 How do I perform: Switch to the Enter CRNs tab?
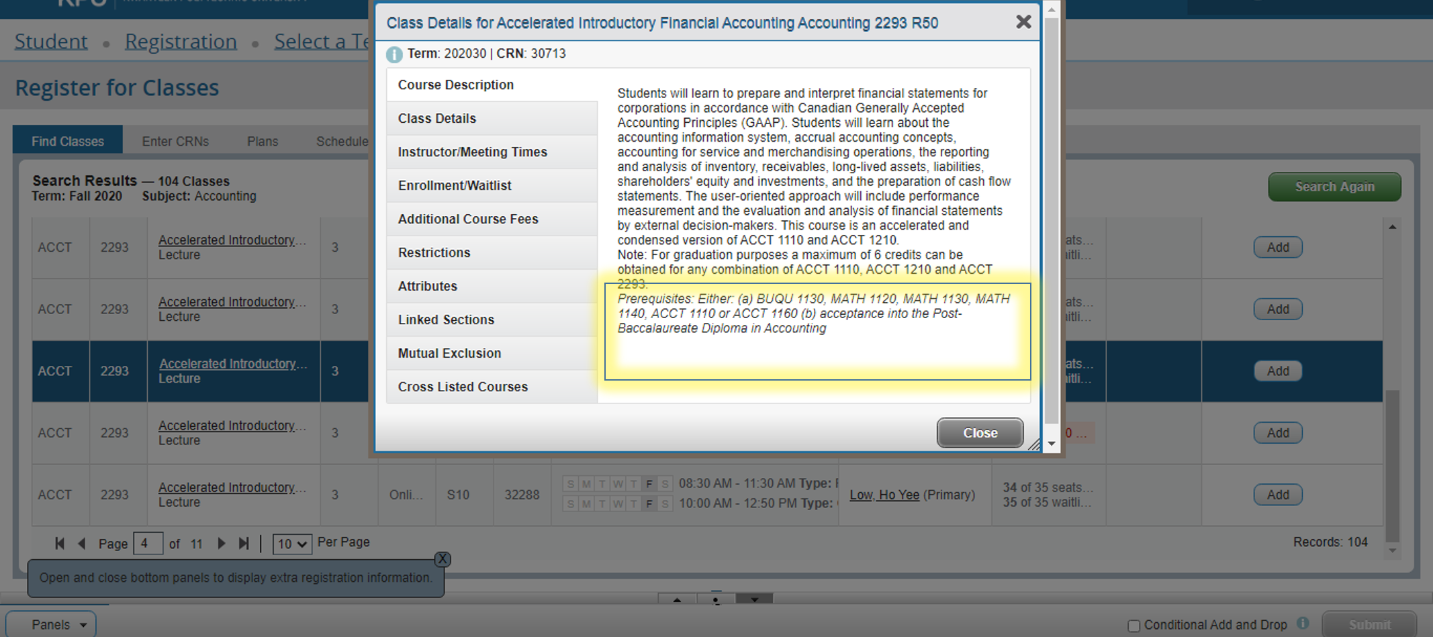tap(175, 142)
